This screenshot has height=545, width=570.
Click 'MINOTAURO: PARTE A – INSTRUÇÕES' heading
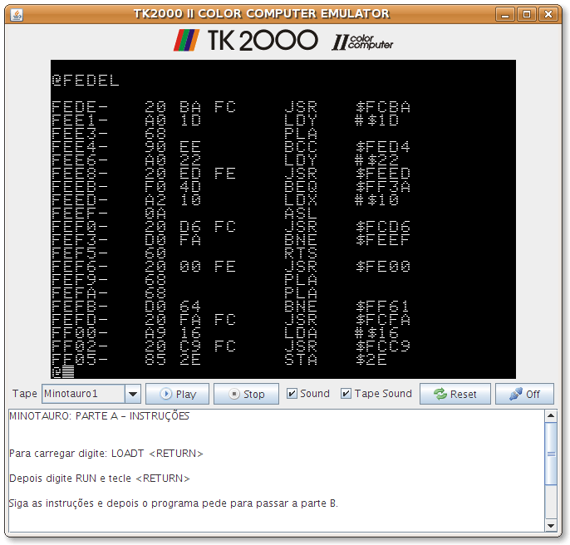coord(99,416)
